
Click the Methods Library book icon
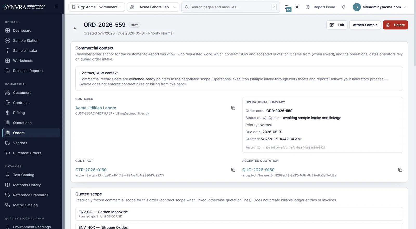pos(8,185)
